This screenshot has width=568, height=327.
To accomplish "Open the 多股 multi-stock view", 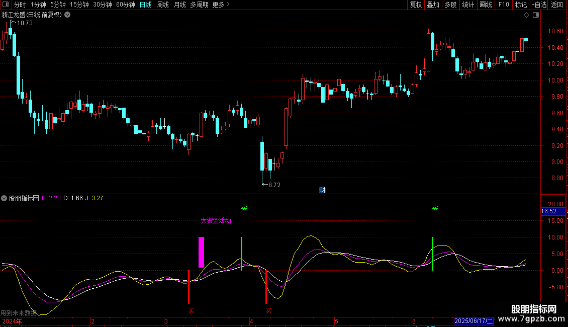I will click(450, 5).
